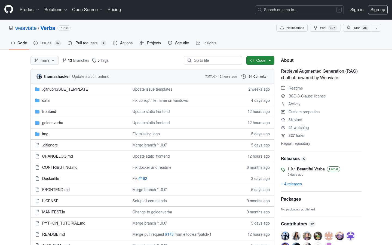392x245 pixels.
Task: View the 5 Tags link
Action: click(x=100, y=60)
